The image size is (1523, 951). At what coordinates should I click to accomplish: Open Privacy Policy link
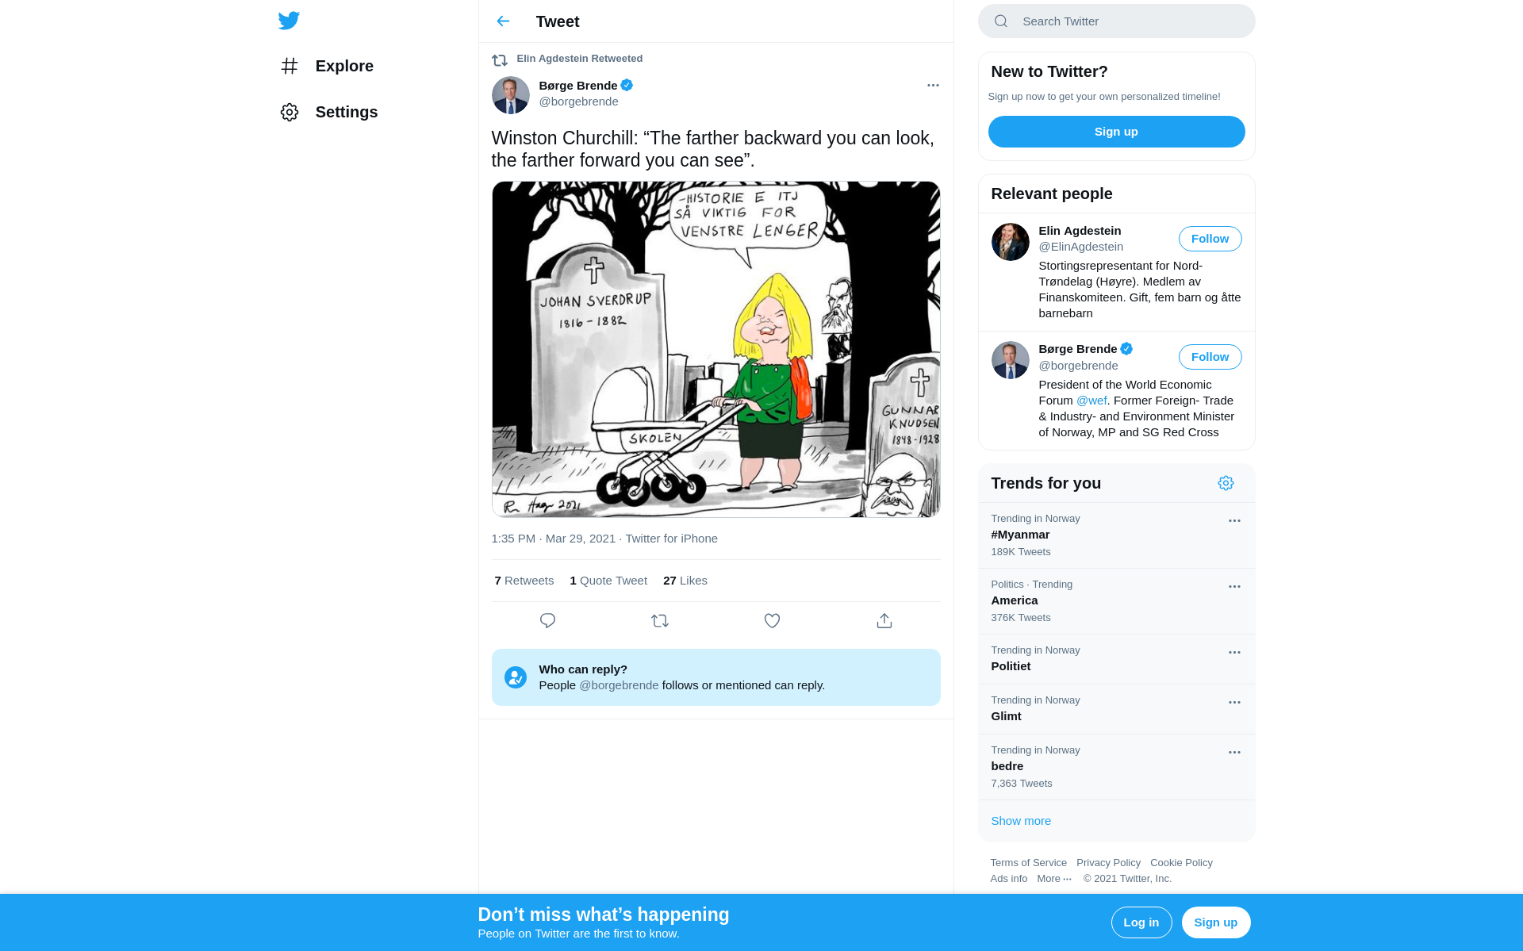click(x=1108, y=863)
